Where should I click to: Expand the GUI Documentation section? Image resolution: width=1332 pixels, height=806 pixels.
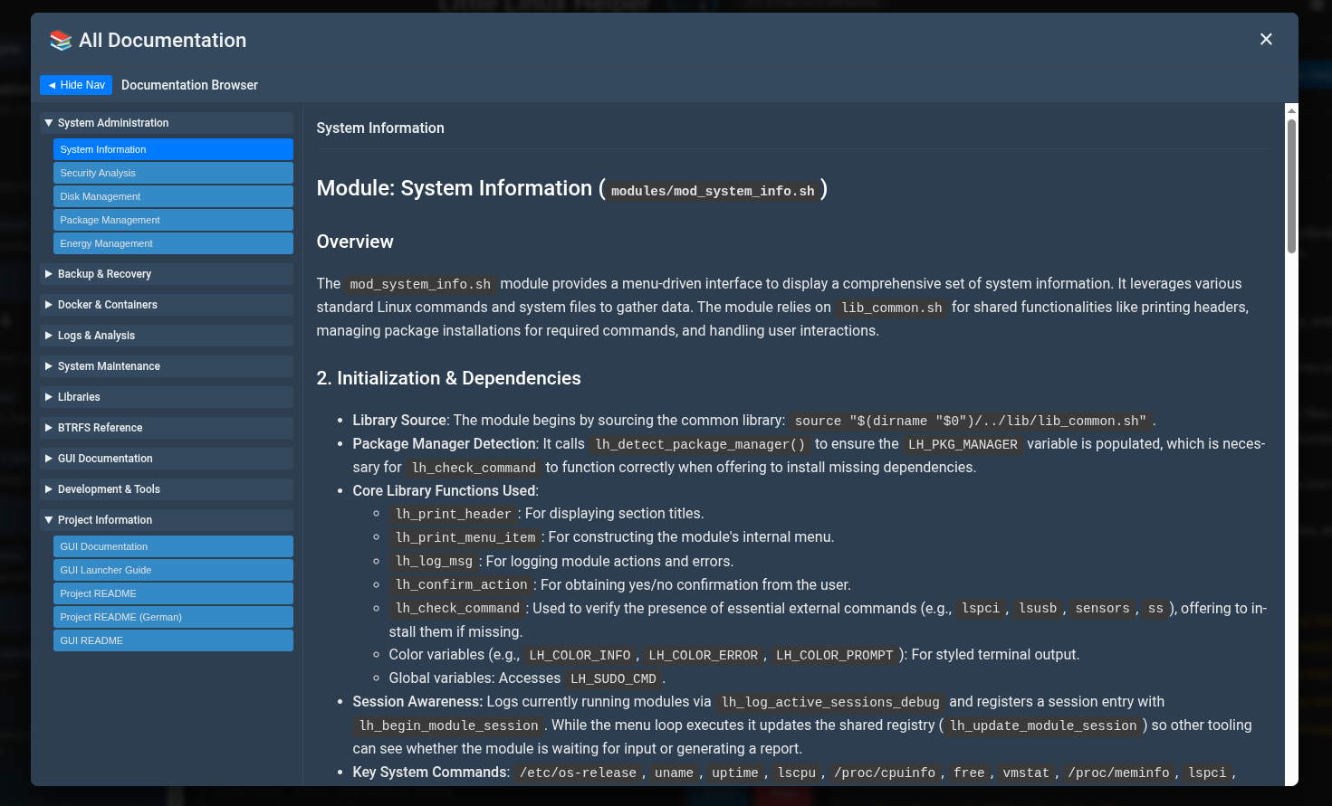(167, 459)
